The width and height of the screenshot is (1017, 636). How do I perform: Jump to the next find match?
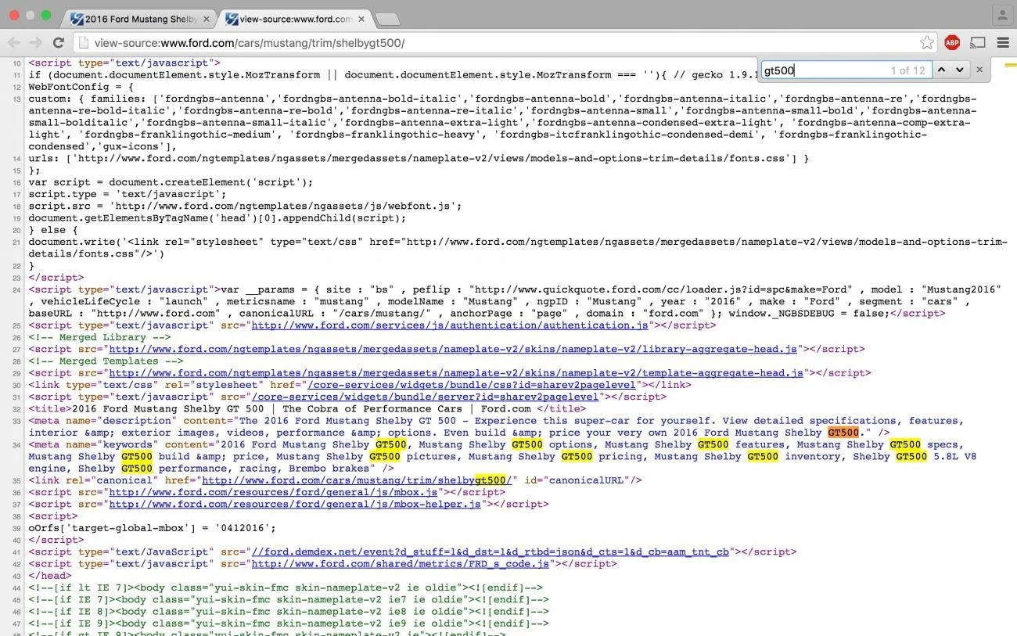pos(960,70)
